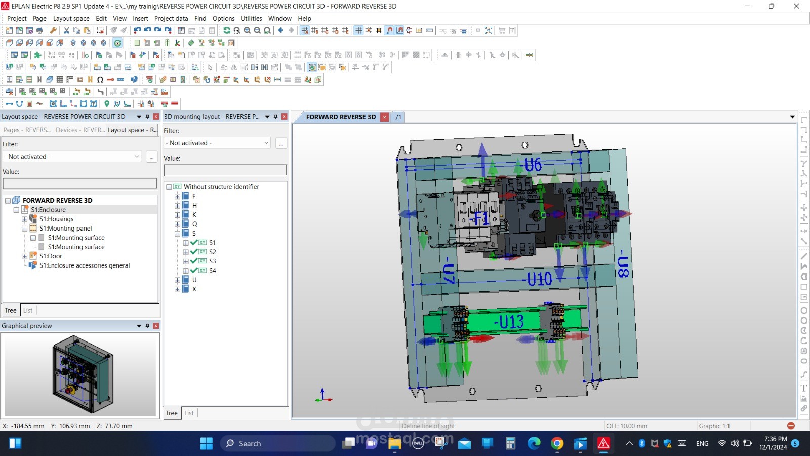Switch to the Devices - REVER... tab
This screenshot has height=456, width=810.
pyautogui.click(x=80, y=130)
